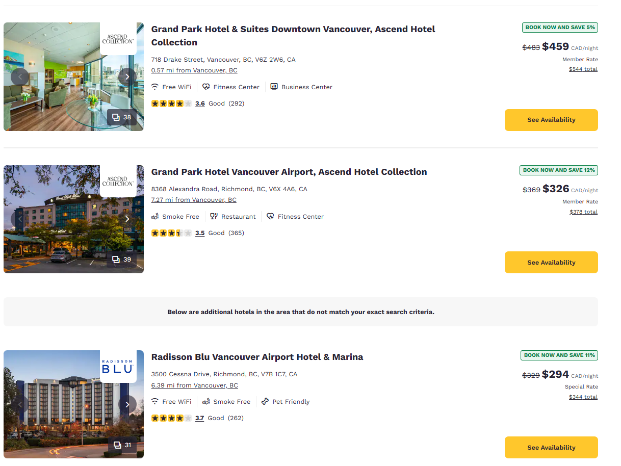Open the 3.7 rating for Radisson Blu
This screenshot has width=621, height=466.
tap(199, 418)
